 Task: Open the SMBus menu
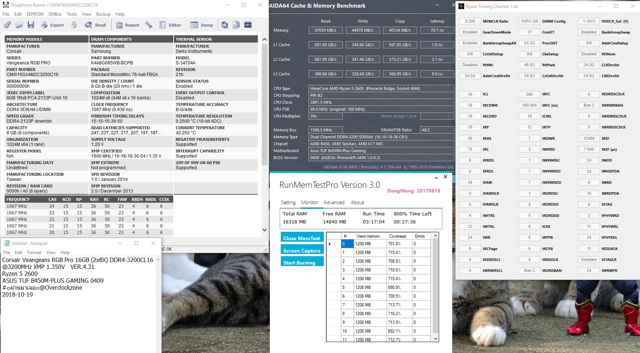coord(55,14)
